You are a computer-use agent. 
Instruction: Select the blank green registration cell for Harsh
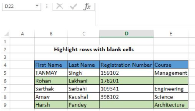click(126, 105)
